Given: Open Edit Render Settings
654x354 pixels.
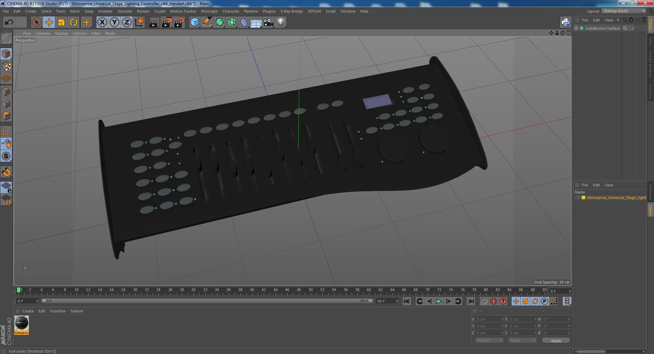Looking at the screenshot, I should (179, 22).
